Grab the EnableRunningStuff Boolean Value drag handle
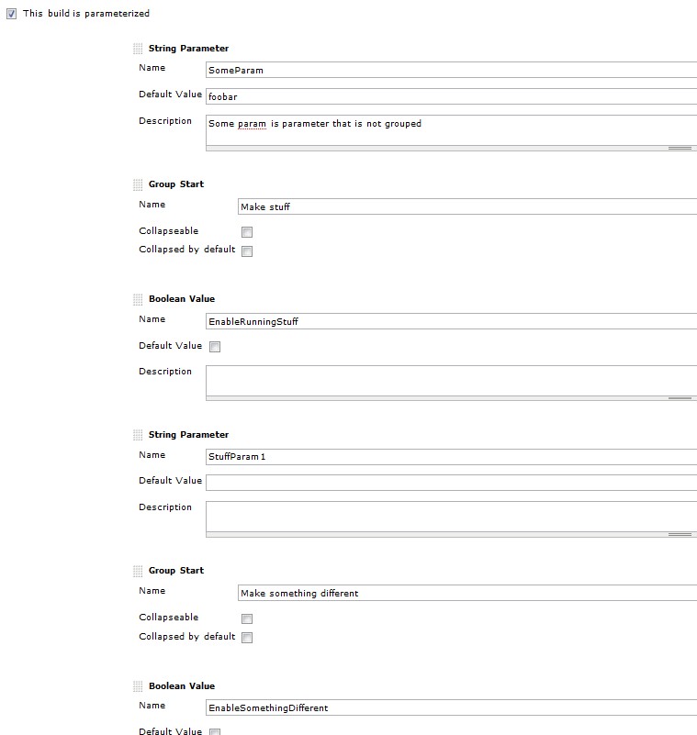697x735 pixels. (139, 299)
